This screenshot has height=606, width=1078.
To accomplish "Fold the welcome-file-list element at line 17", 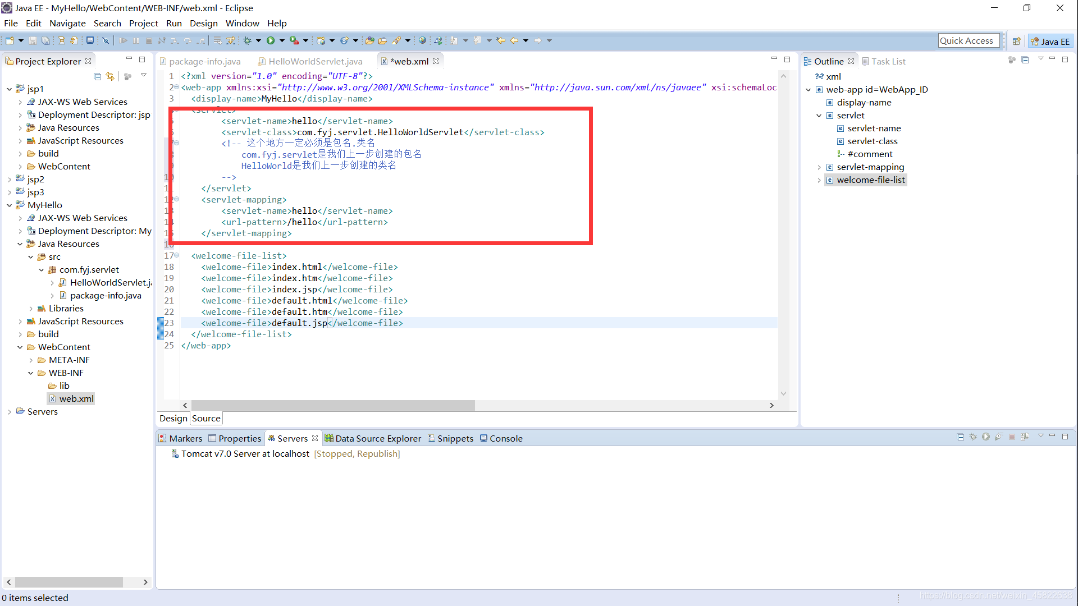I will [x=176, y=256].
